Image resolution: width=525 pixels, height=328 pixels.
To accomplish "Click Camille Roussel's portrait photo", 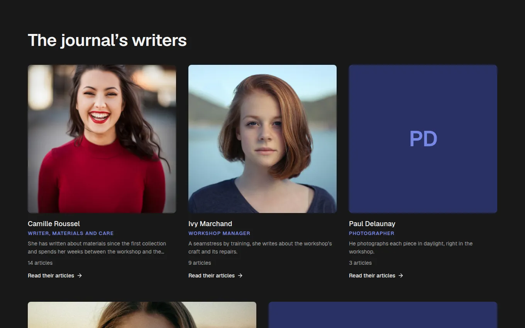I will pyautogui.click(x=102, y=139).
